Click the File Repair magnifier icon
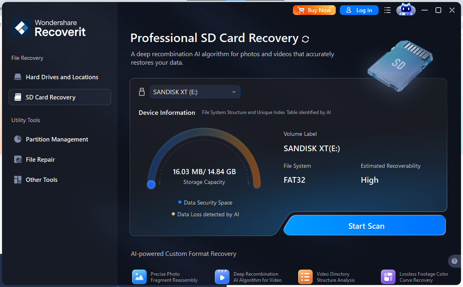 [18, 160]
